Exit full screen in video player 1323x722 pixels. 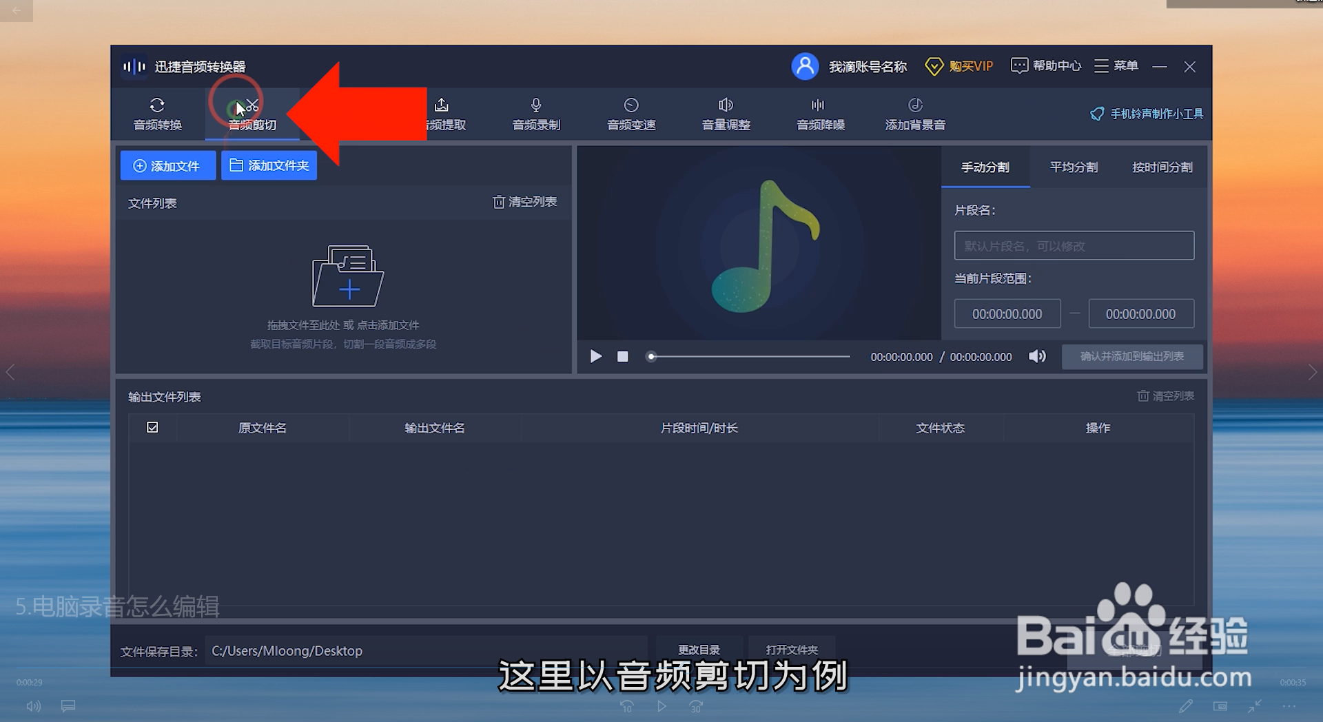point(1255,706)
